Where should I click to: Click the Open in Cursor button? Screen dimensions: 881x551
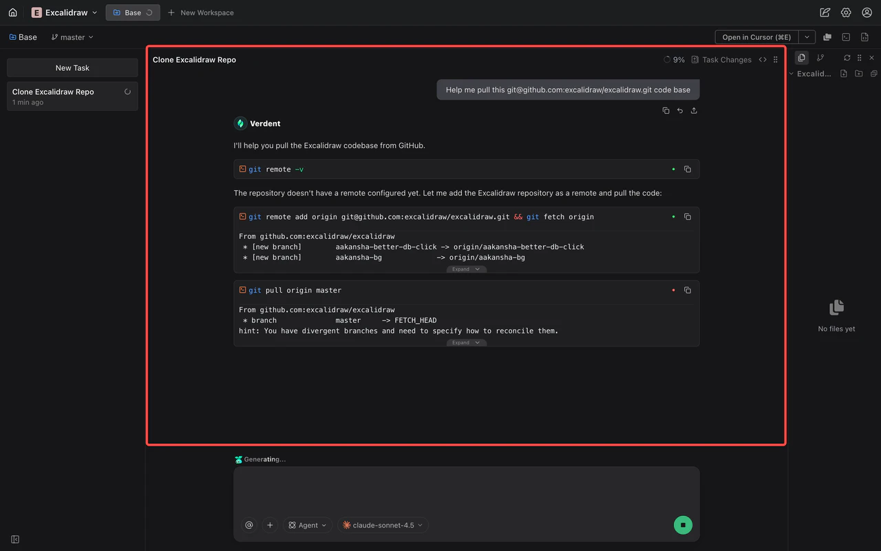pyautogui.click(x=756, y=37)
